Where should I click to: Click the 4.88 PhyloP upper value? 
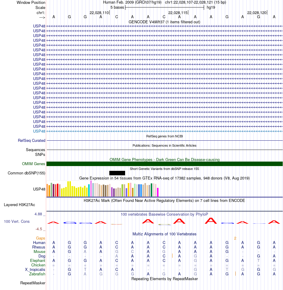[38, 214]
